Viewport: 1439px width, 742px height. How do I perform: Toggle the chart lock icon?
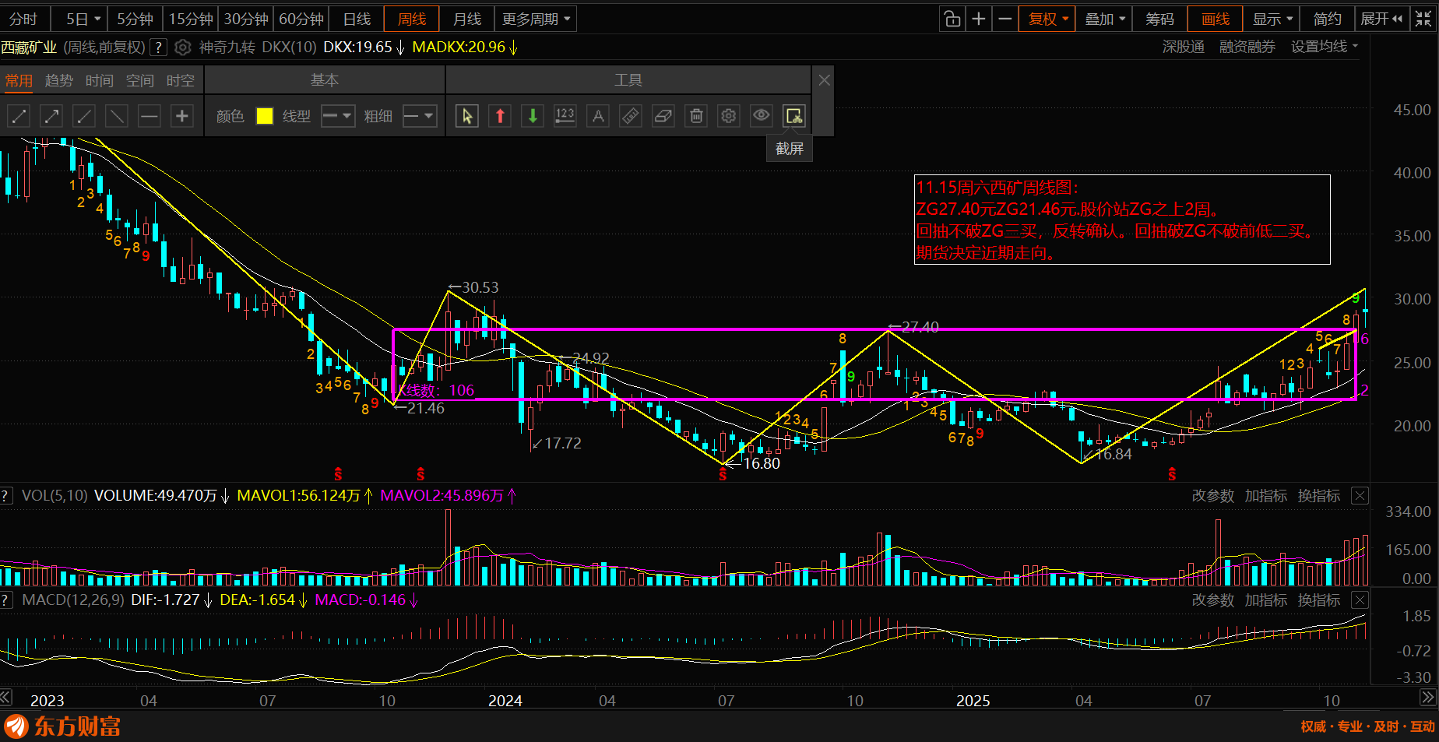952,19
